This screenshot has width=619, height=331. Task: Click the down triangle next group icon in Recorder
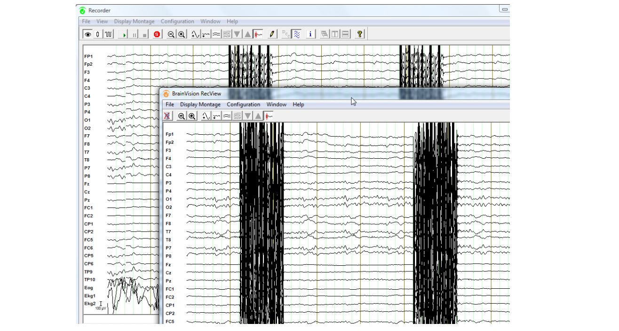click(x=237, y=34)
